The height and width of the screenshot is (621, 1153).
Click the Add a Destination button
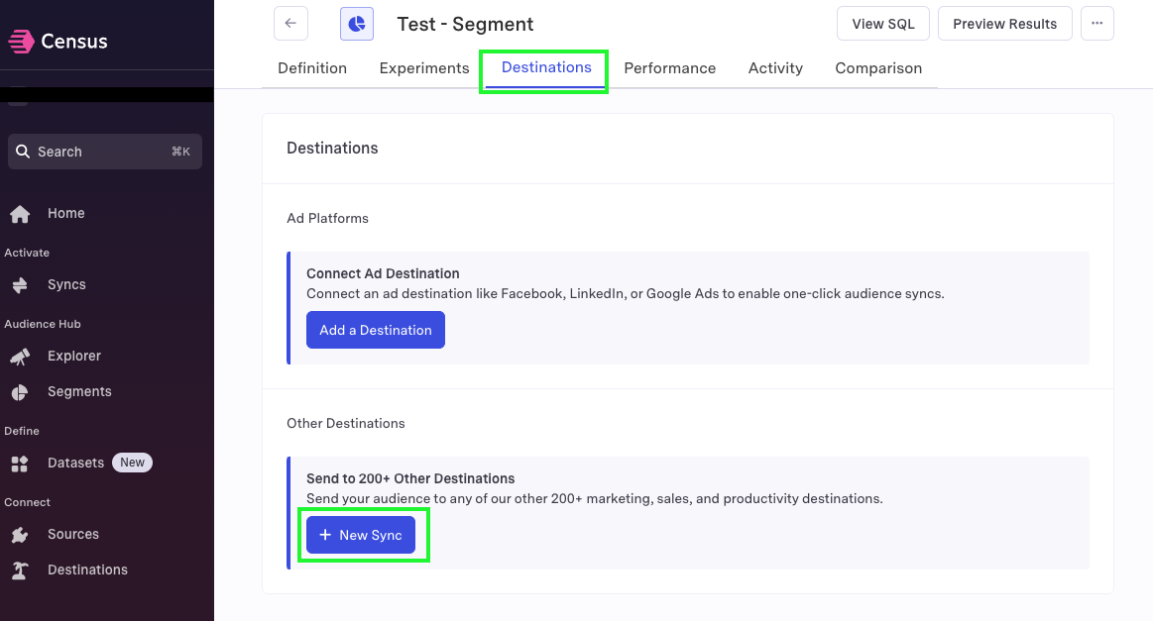coord(376,330)
